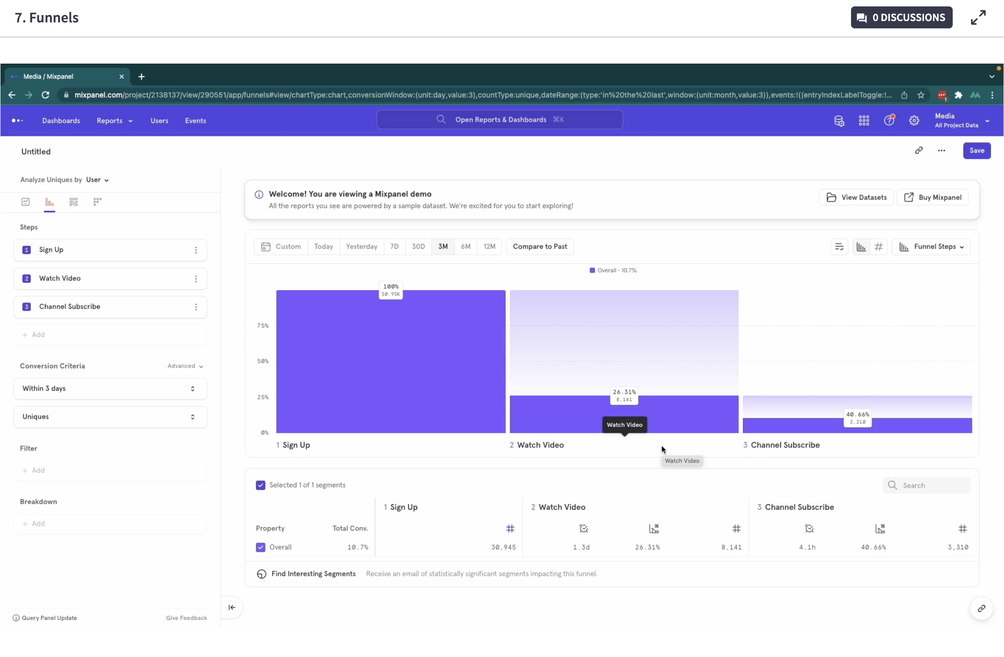The width and height of the screenshot is (1004, 657).
Task: Select the 7D date range
Action: tap(394, 247)
